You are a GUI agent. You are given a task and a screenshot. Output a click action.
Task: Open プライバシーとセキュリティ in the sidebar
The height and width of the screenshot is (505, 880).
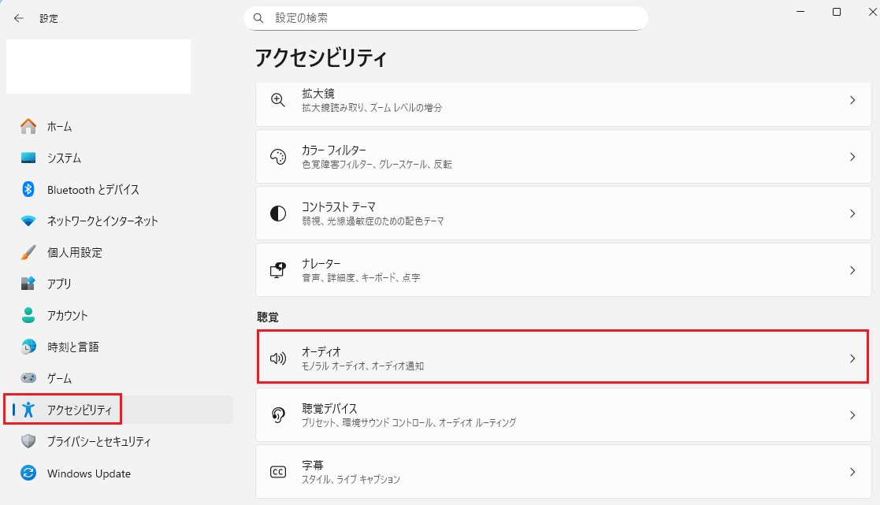coord(98,442)
